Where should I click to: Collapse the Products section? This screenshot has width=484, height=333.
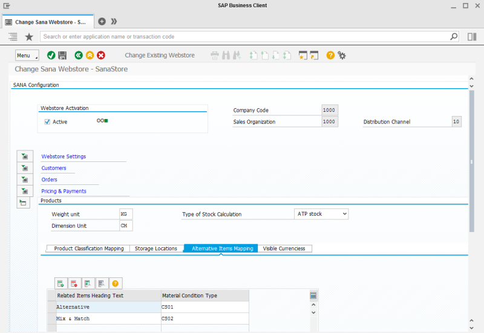tap(23, 202)
